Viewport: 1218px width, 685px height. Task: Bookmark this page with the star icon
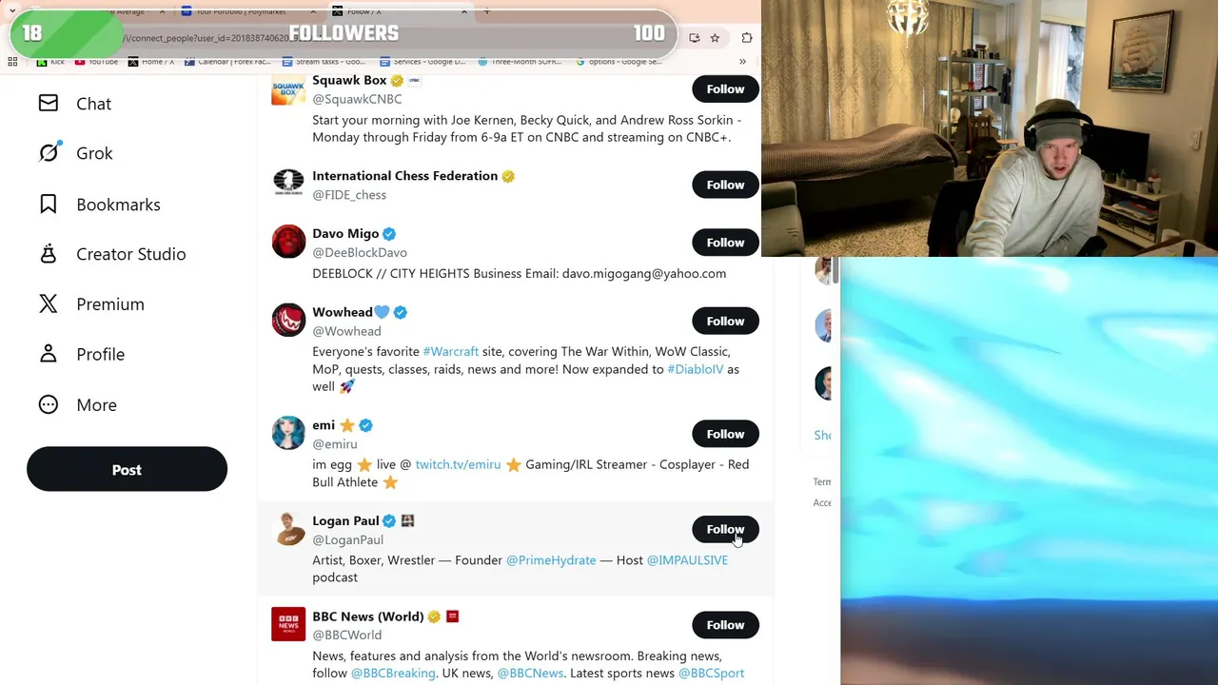coord(715,38)
